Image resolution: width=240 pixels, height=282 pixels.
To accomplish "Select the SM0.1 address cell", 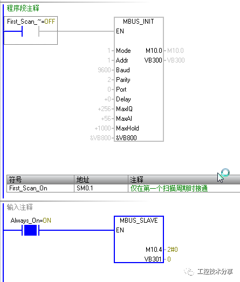I will pos(101,188).
